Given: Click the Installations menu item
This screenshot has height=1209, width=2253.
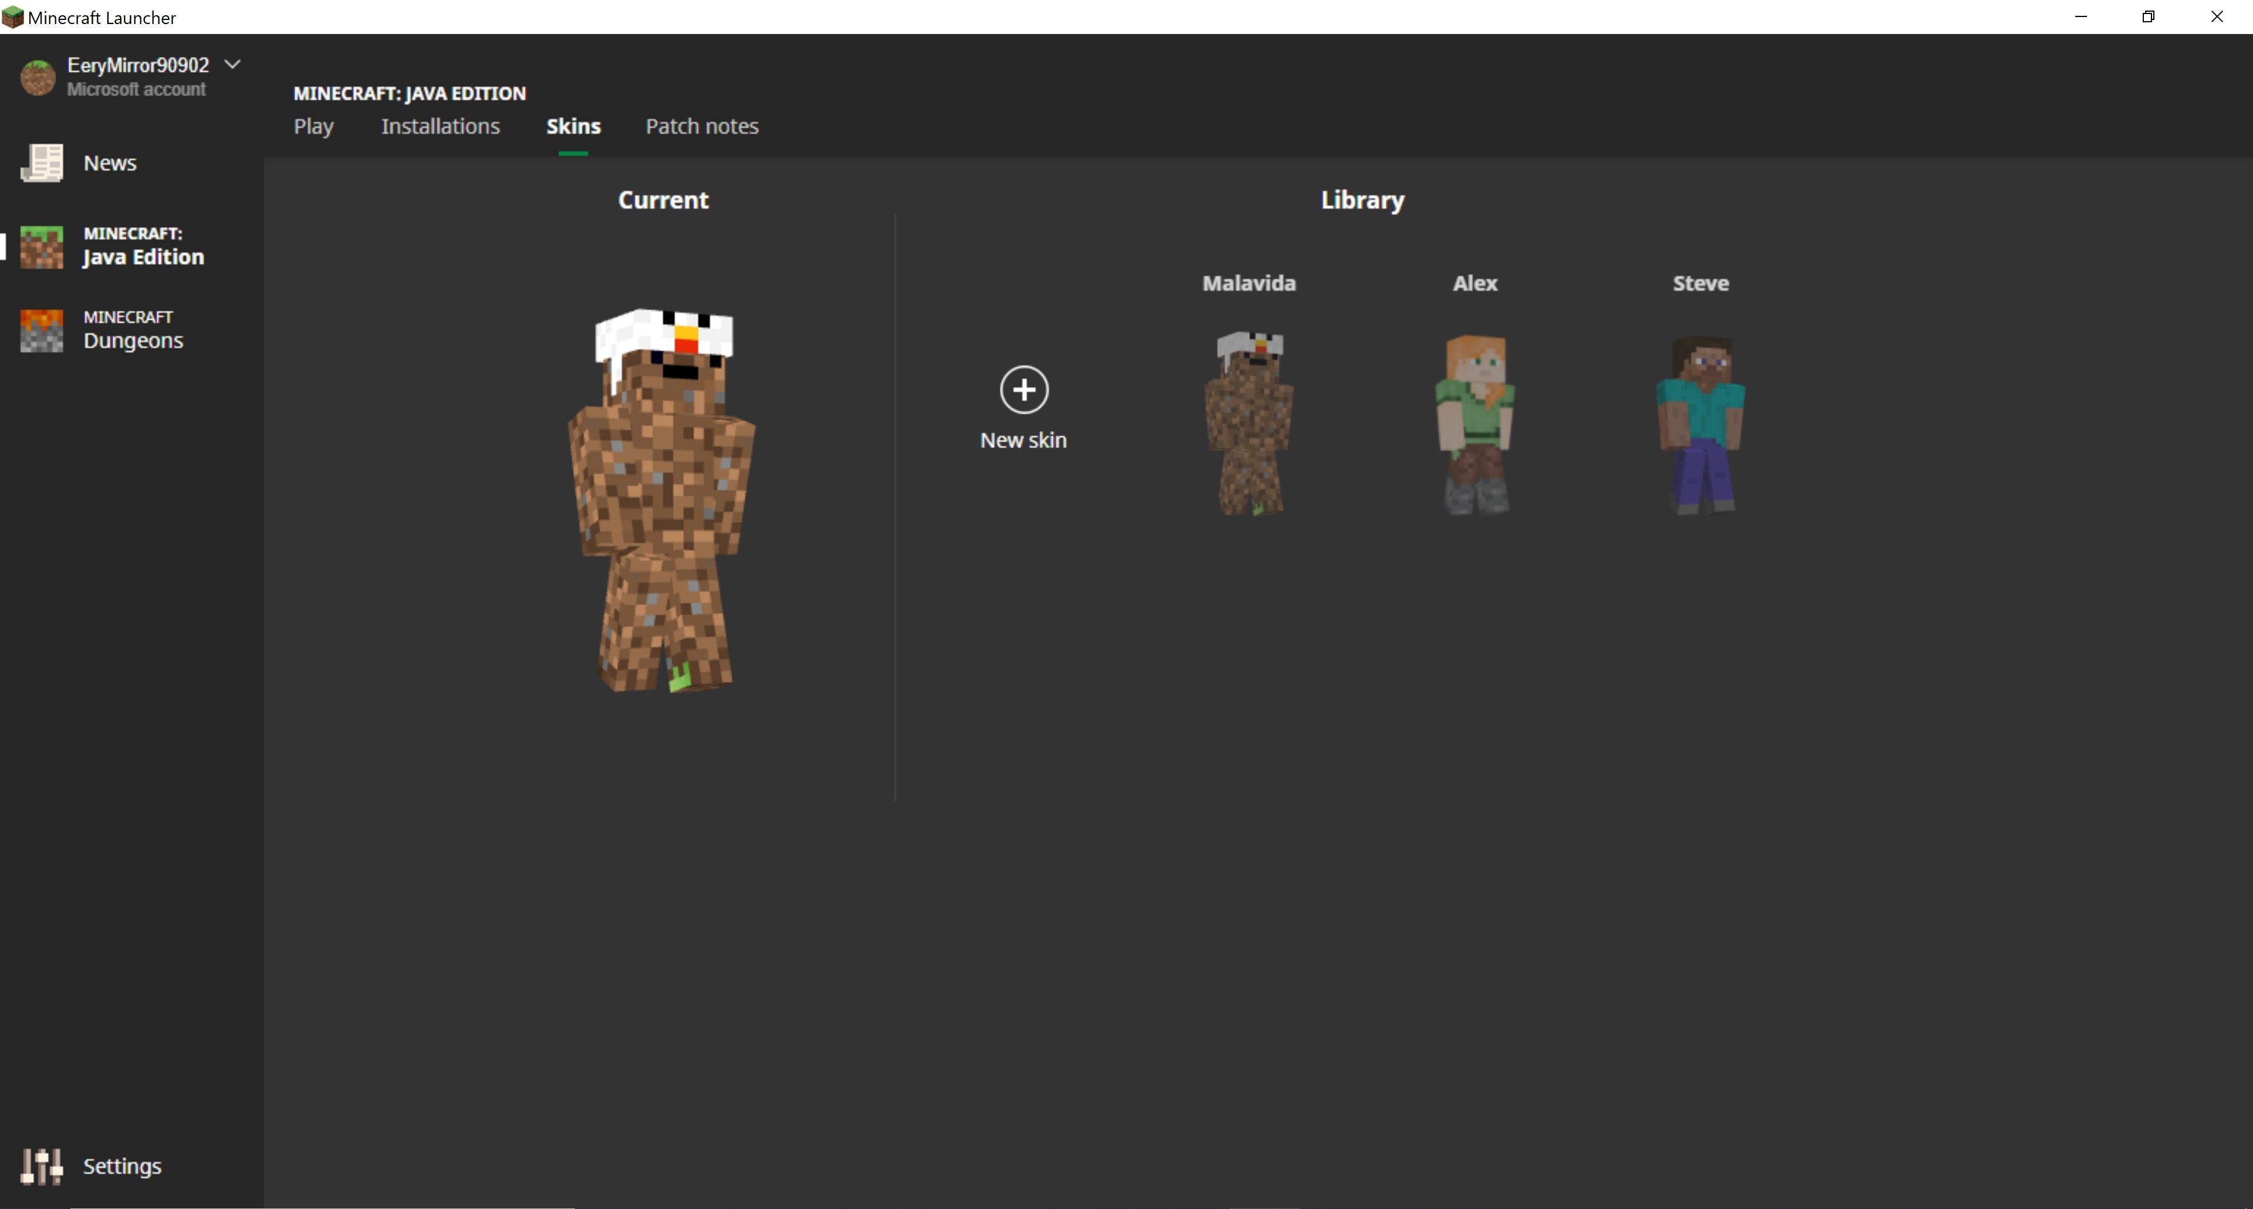Looking at the screenshot, I should coord(439,125).
